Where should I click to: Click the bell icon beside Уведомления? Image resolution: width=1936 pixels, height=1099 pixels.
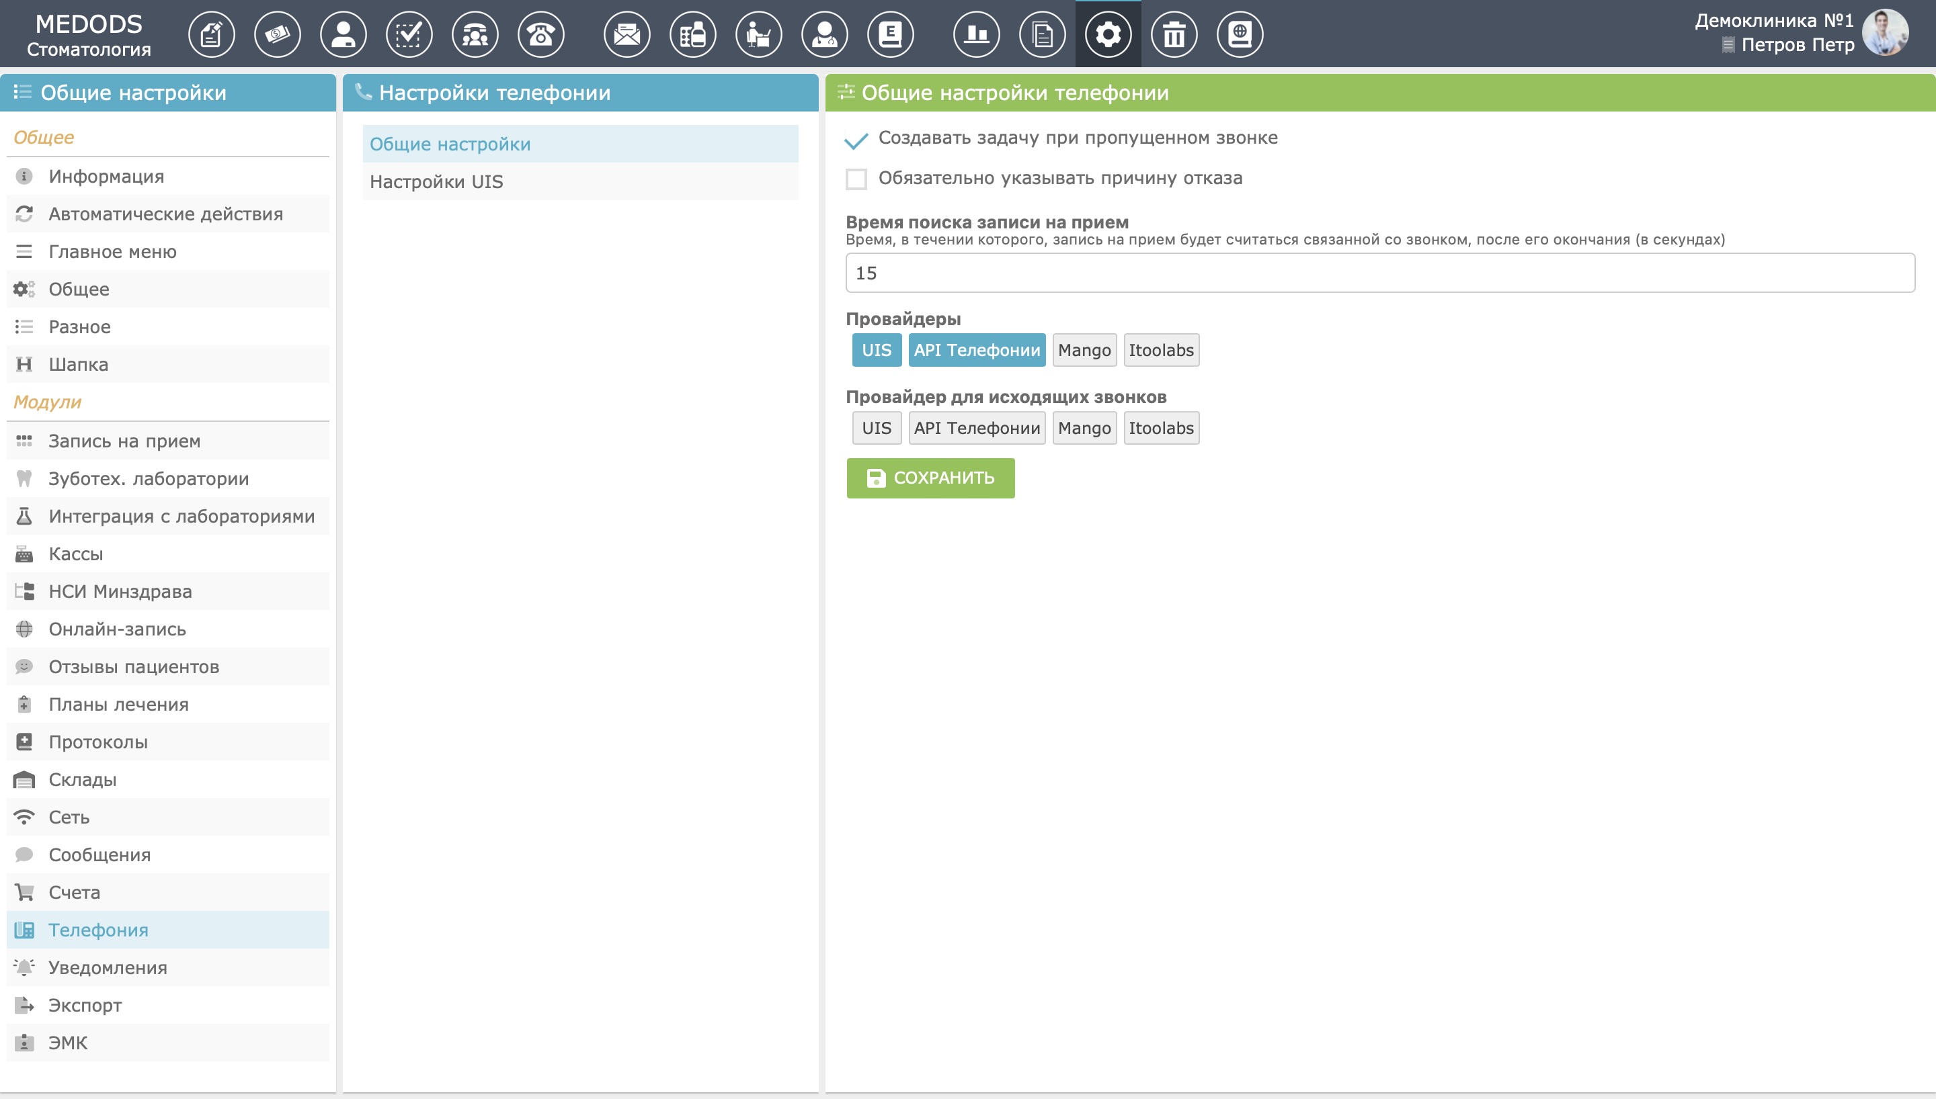pyautogui.click(x=24, y=967)
